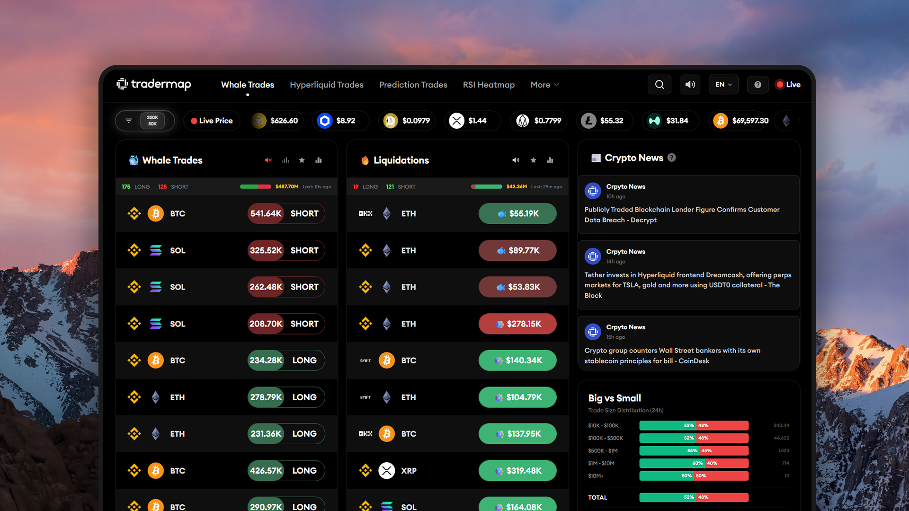Open help via the question mark icon
909x511 pixels.
point(757,84)
